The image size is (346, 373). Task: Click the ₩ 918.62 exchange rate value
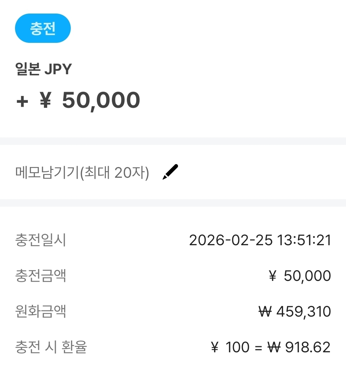(300, 347)
